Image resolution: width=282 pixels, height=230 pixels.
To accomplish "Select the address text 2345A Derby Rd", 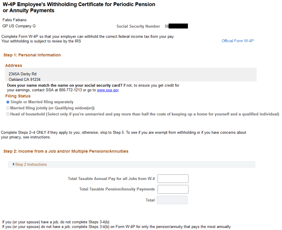I will [x=22, y=74].
